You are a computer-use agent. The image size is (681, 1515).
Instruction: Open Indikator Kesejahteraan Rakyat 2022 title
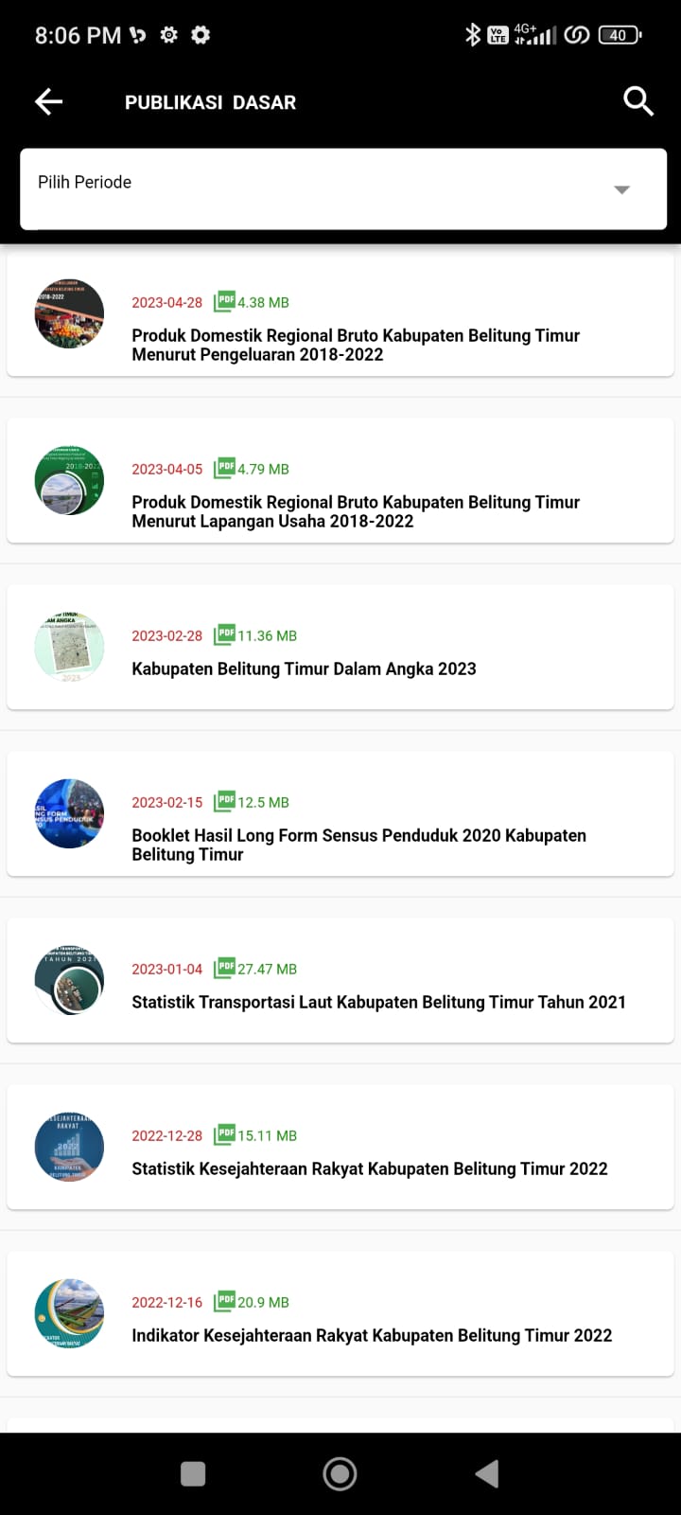(x=372, y=1335)
